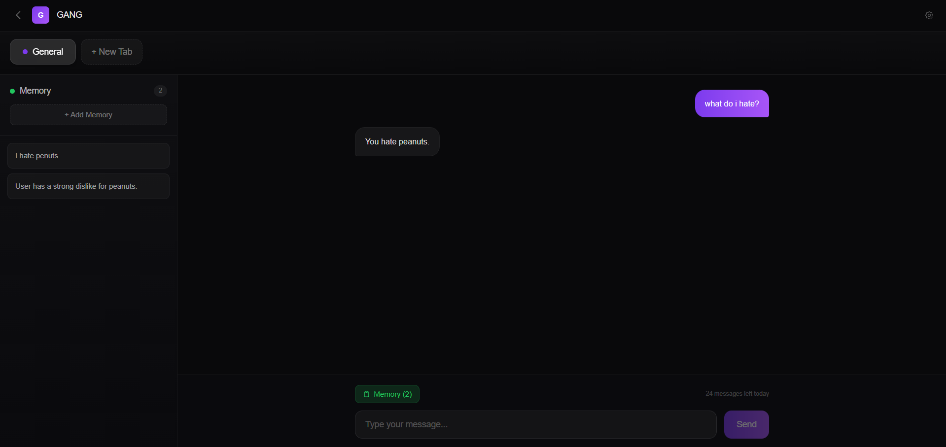Click the back arrow icon
Screen dimensions: 946x447
(18, 15)
